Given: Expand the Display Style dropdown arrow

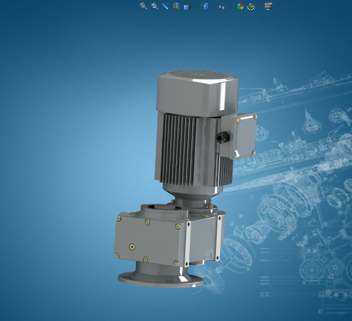Looking at the screenshot, I should coord(213,7).
